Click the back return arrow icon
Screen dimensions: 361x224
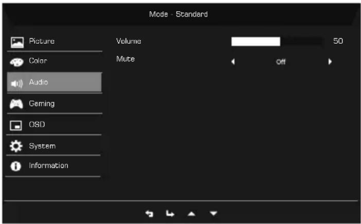pos(149,214)
